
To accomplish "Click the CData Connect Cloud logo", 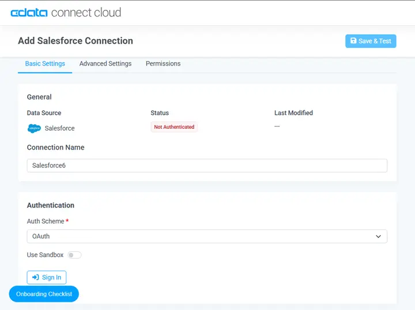I will coord(66,13).
